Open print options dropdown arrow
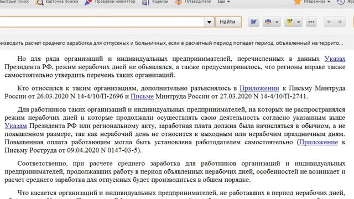This screenshot has height=199, width=354. pyautogui.click(x=277, y=22)
